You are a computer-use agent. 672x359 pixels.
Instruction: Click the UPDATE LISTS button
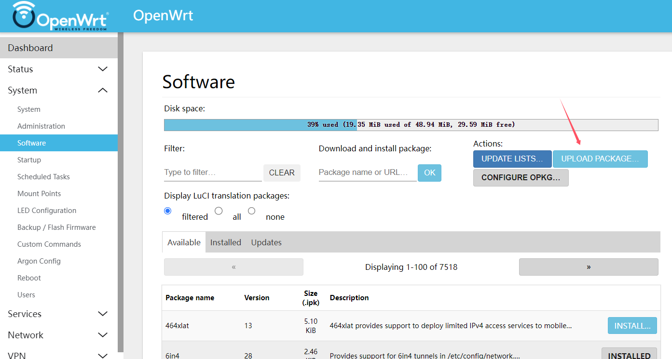[512, 159]
